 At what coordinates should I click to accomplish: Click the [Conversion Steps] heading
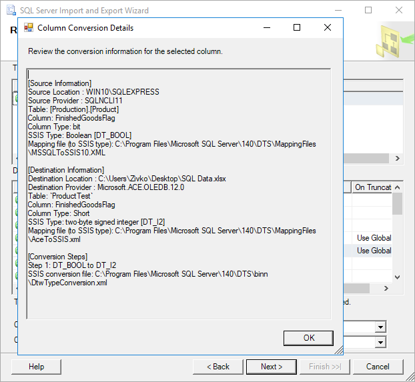tap(57, 257)
